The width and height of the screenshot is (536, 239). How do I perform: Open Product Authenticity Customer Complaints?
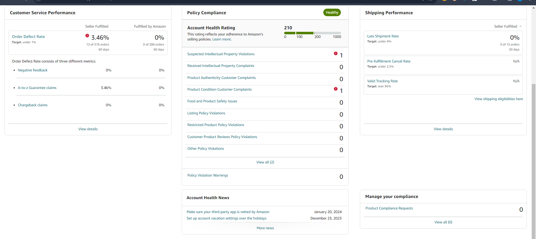221,78
